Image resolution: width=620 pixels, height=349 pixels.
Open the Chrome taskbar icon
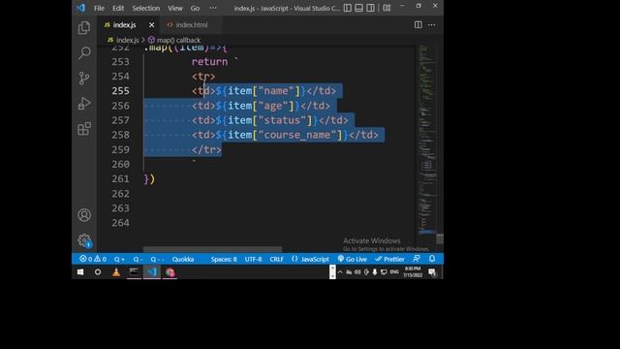(x=170, y=272)
